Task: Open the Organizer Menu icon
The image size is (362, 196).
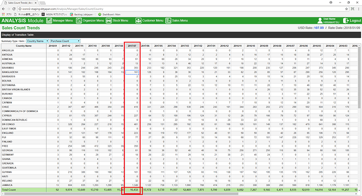Action: 79,20
